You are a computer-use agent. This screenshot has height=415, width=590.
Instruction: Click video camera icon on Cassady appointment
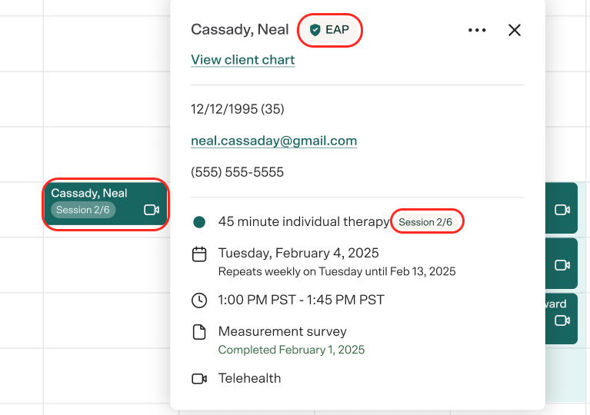[152, 210]
